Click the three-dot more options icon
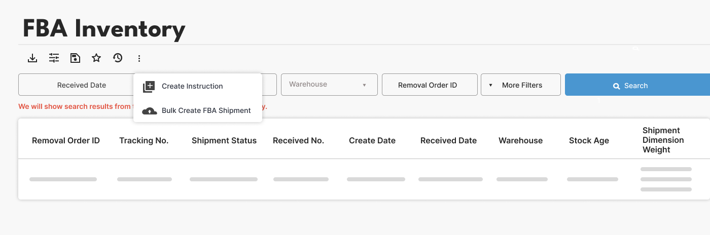This screenshot has height=235, width=710. 139,59
